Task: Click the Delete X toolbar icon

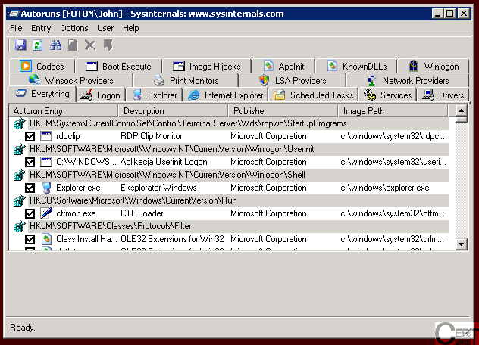Action: point(90,45)
